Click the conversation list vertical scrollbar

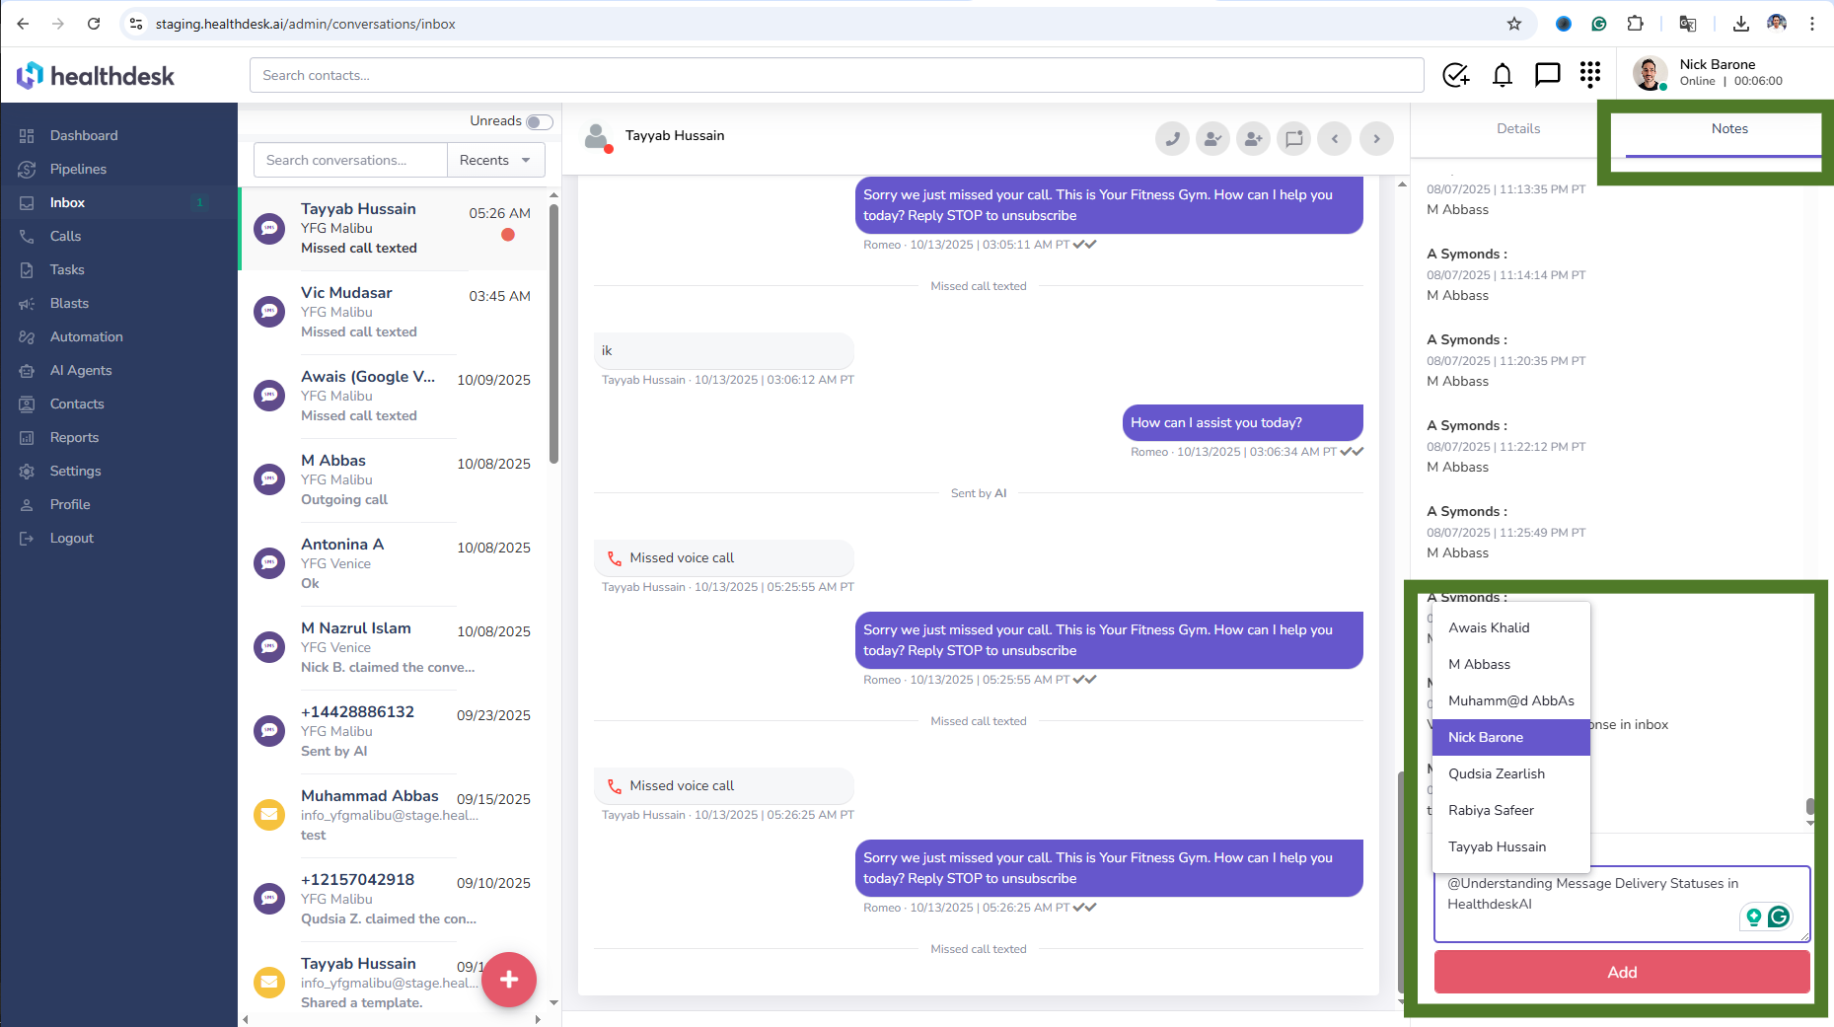pos(553,332)
